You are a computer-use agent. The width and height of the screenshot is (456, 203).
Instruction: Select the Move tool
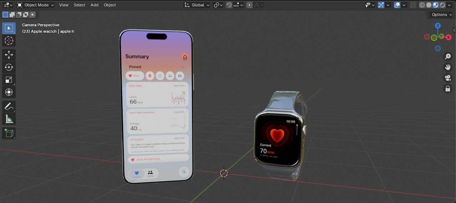point(9,54)
